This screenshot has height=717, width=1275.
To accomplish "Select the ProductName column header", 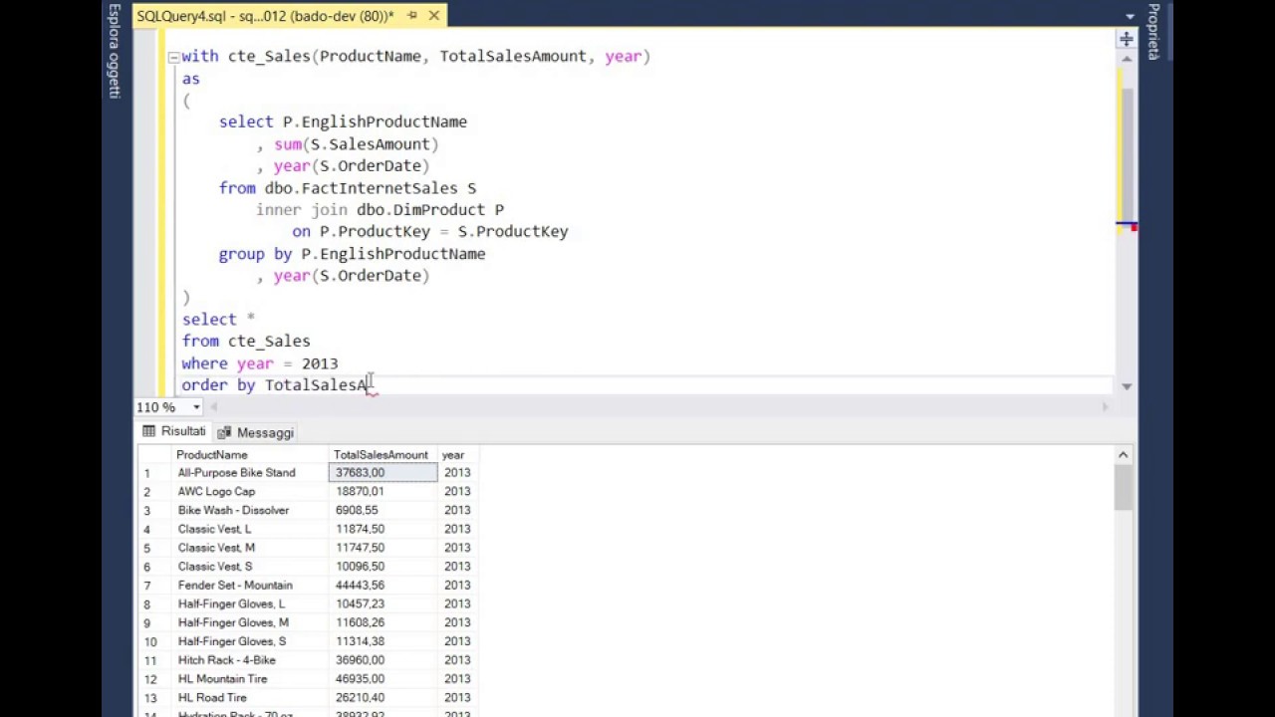I will click(x=250, y=455).
